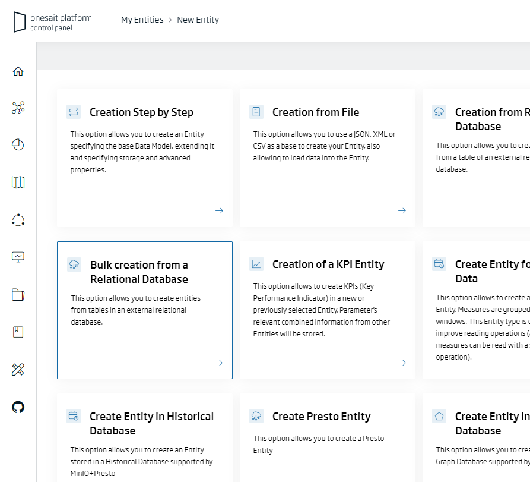
Task: Open the circular flow icon in sidebar
Action: point(18,220)
